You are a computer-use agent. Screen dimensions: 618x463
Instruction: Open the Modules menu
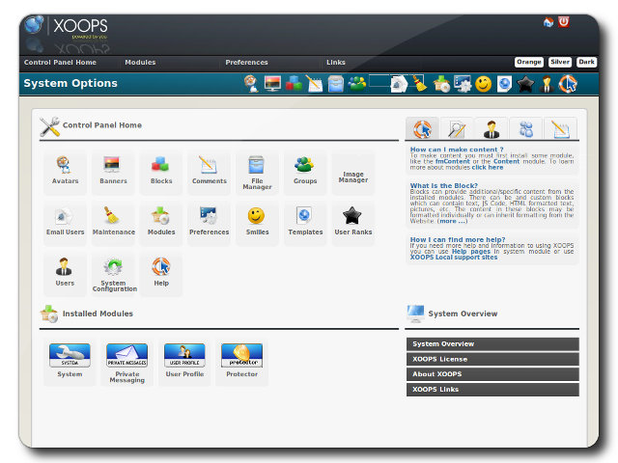140,62
